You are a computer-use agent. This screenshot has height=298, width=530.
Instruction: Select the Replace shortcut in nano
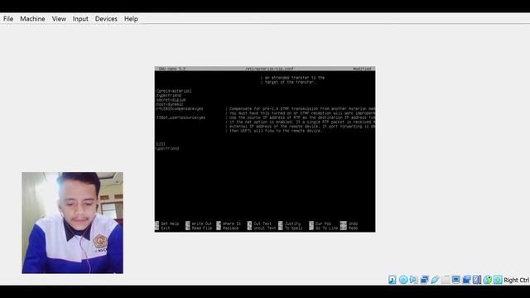coord(228,228)
